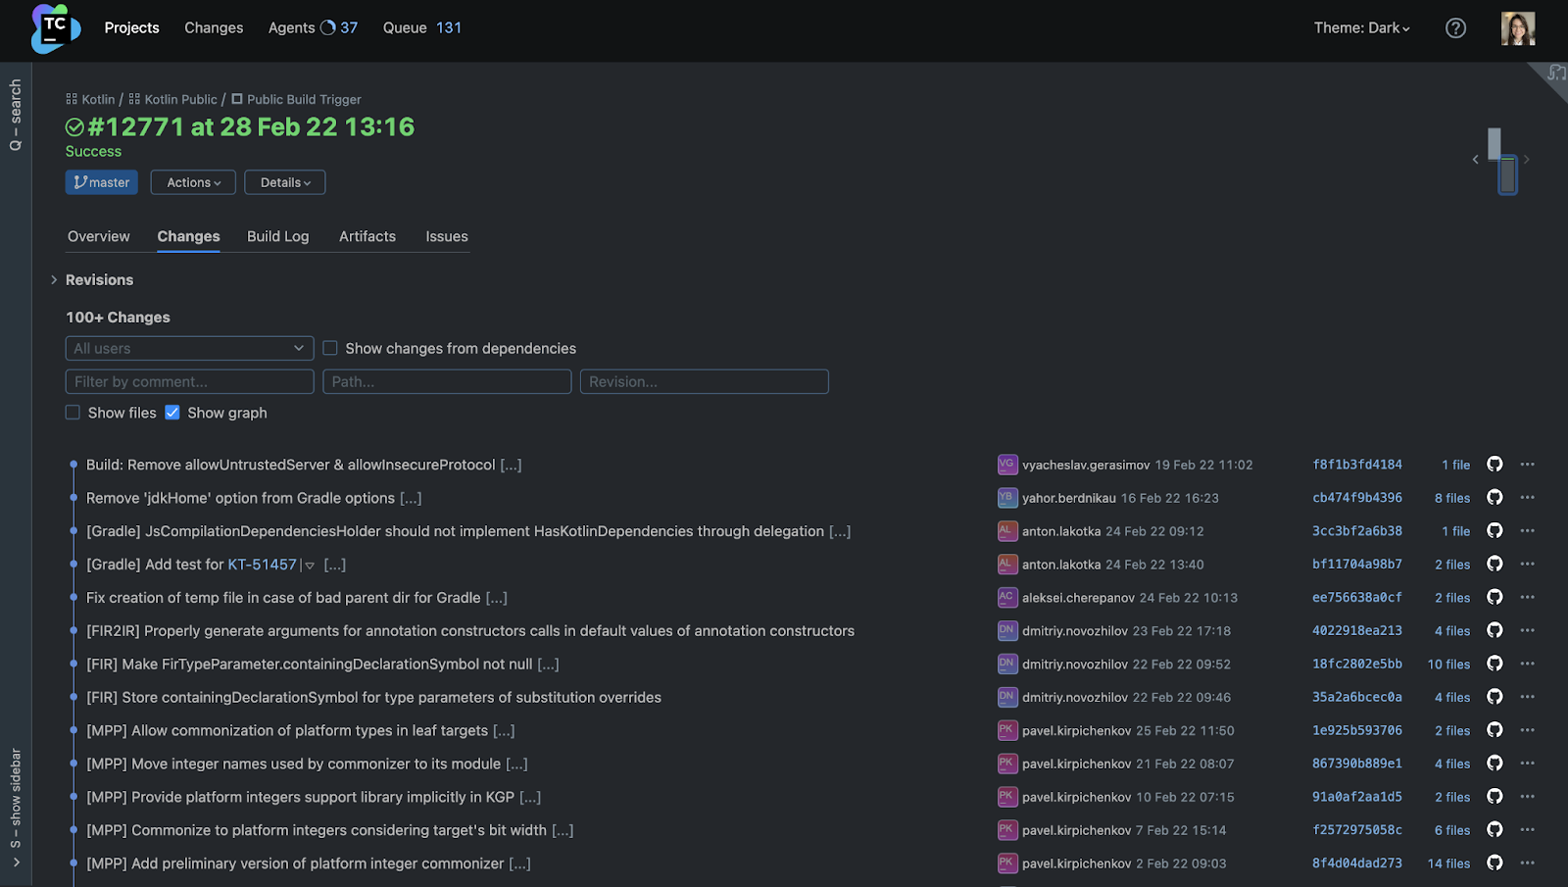Viewport: 1568px width, 887px height.
Task: Go to the previous build arrow
Action: (x=1475, y=159)
